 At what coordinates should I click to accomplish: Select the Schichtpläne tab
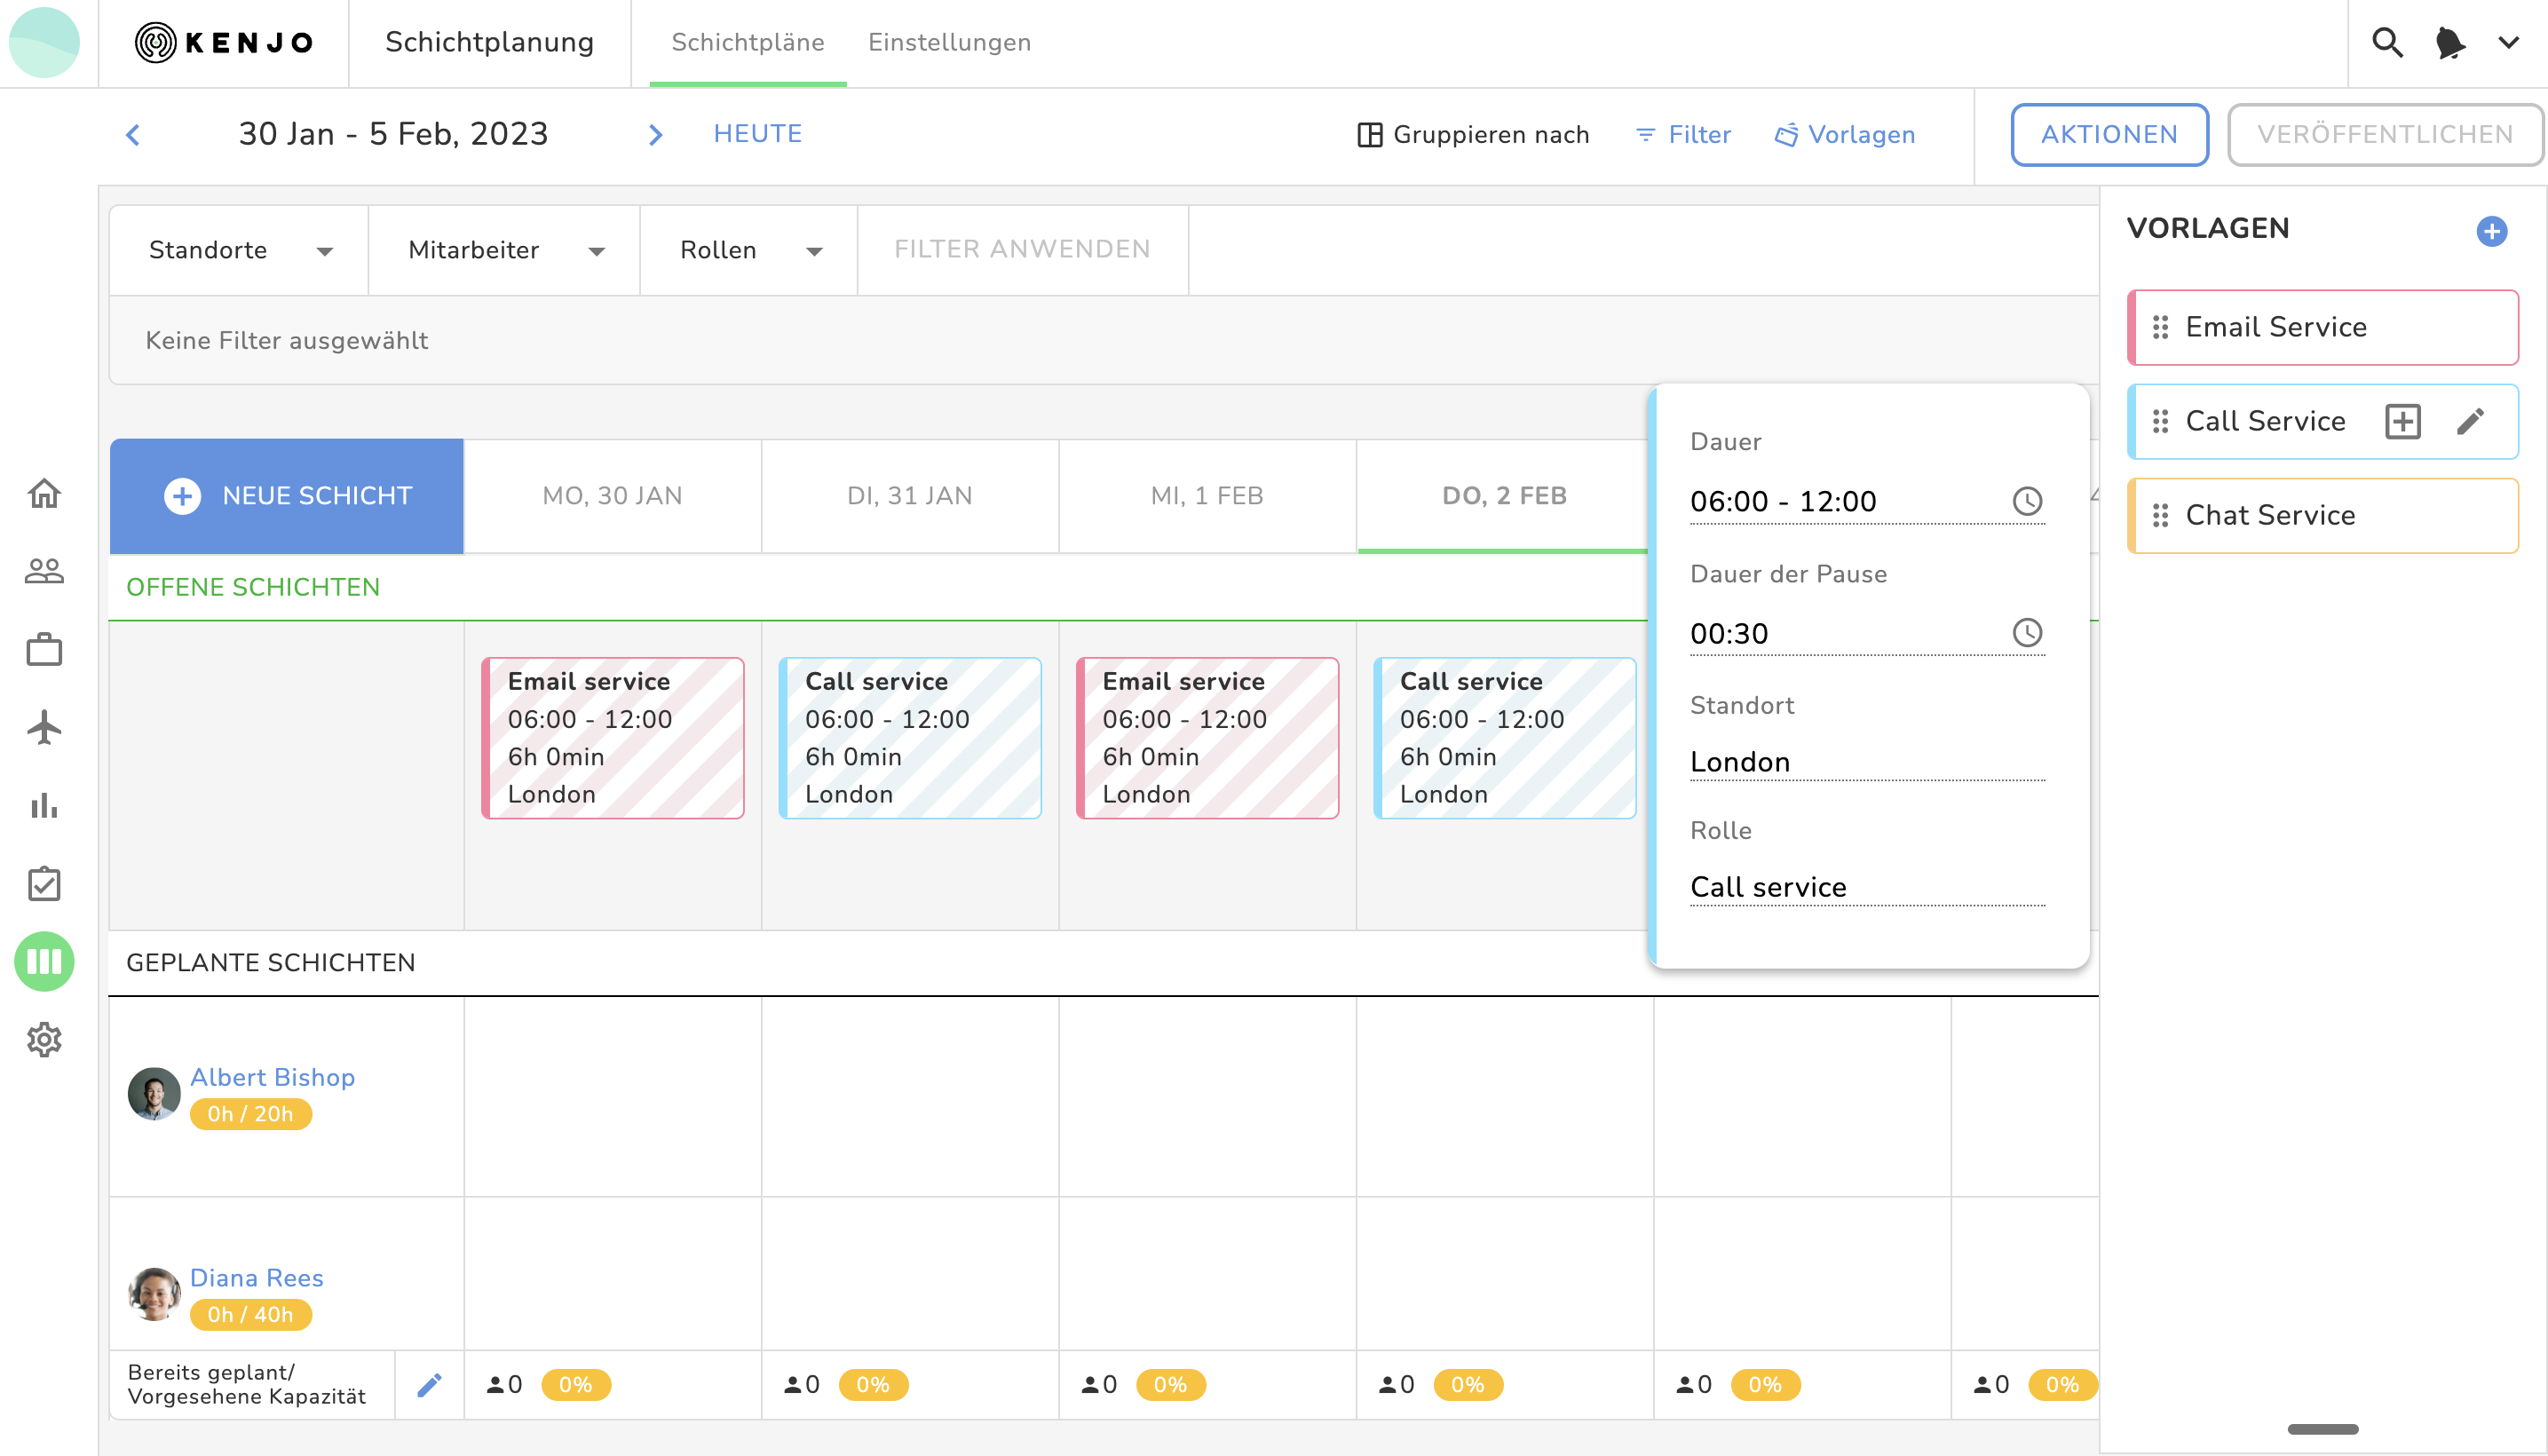(747, 43)
